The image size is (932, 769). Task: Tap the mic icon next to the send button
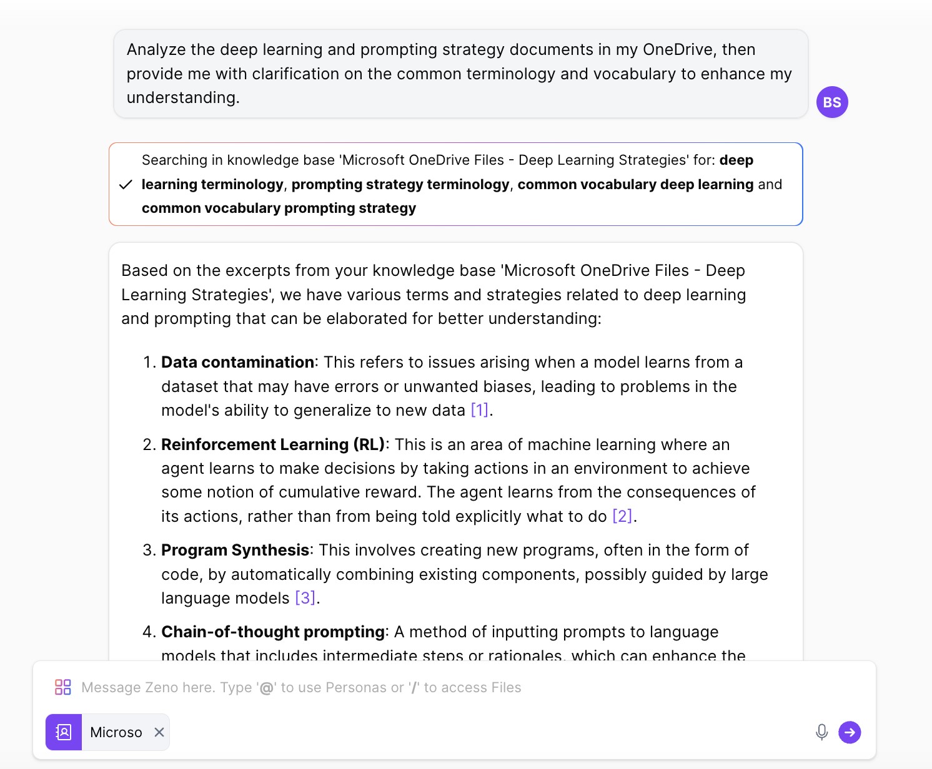click(821, 732)
